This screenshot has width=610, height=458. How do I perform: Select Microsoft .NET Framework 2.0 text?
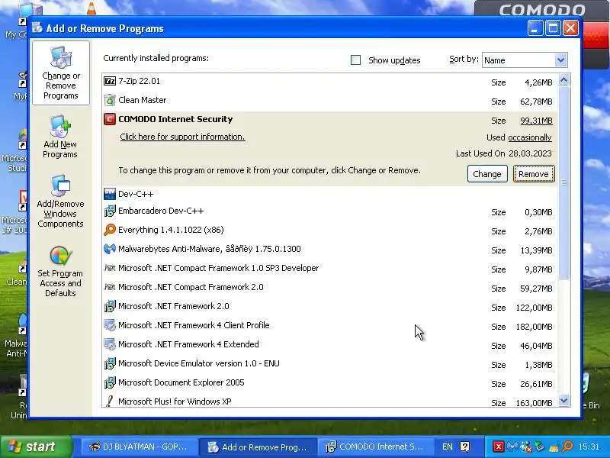174,306
